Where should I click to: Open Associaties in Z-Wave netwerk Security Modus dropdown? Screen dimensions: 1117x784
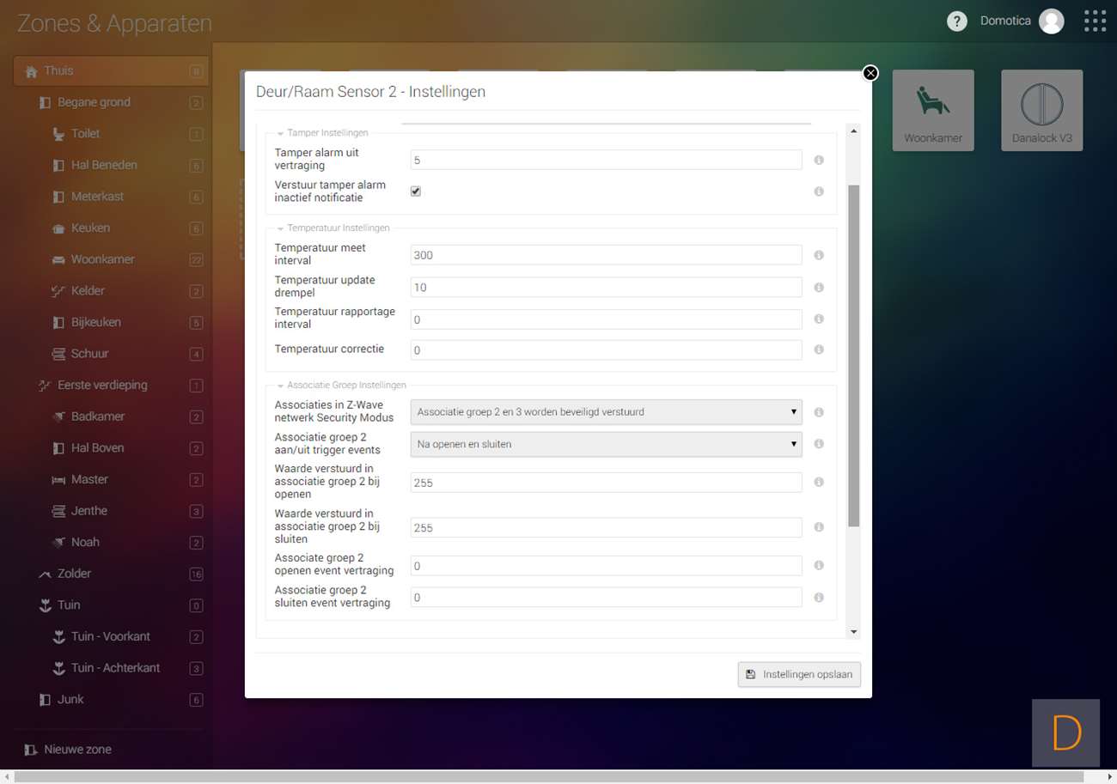coord(606,412)
